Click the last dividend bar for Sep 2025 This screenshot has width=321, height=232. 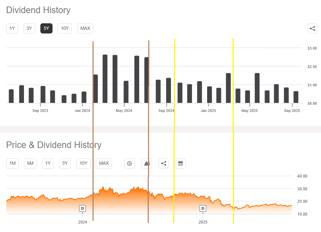pyautogui.click(x=296, y=97)
